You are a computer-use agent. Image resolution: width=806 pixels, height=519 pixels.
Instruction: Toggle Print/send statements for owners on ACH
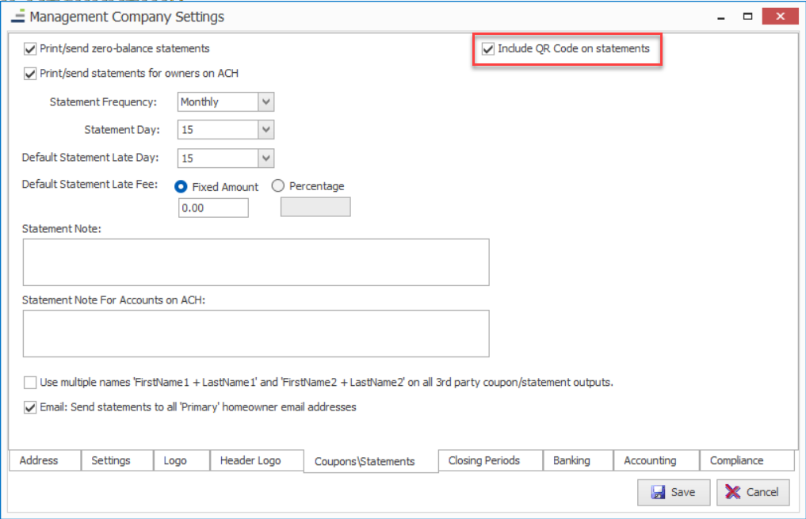click(x=31, y=74)
